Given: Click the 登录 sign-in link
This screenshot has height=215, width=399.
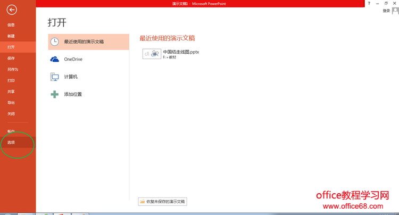Looking at the screenshot, I should tap(386, 11).
